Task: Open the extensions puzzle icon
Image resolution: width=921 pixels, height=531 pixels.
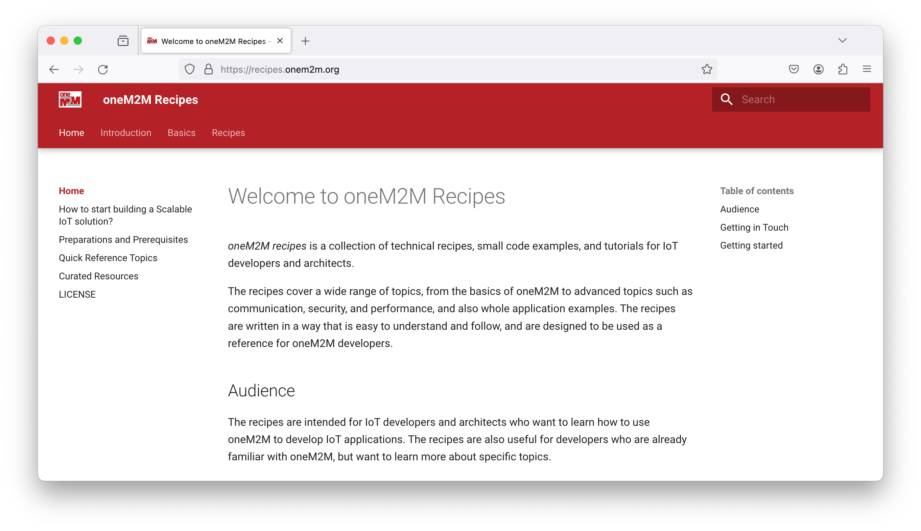Action: (x=843, y=69)
